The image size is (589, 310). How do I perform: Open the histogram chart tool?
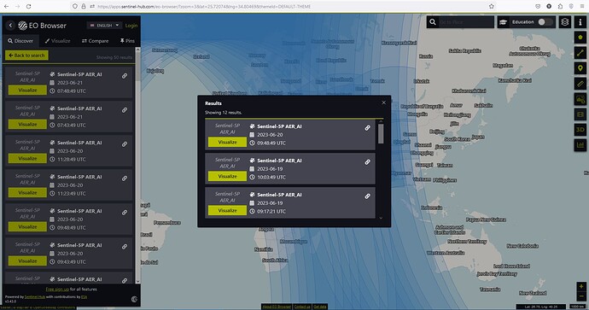click(580, 145)
